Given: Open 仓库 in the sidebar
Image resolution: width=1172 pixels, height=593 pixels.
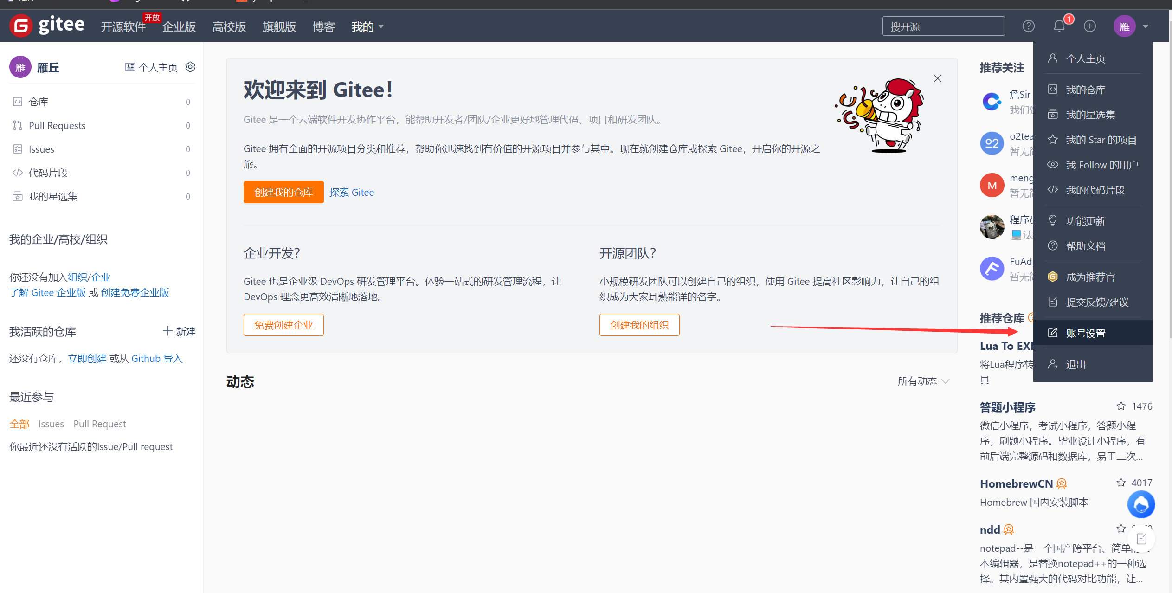Looking at the screenshot, I should (101, 102).
